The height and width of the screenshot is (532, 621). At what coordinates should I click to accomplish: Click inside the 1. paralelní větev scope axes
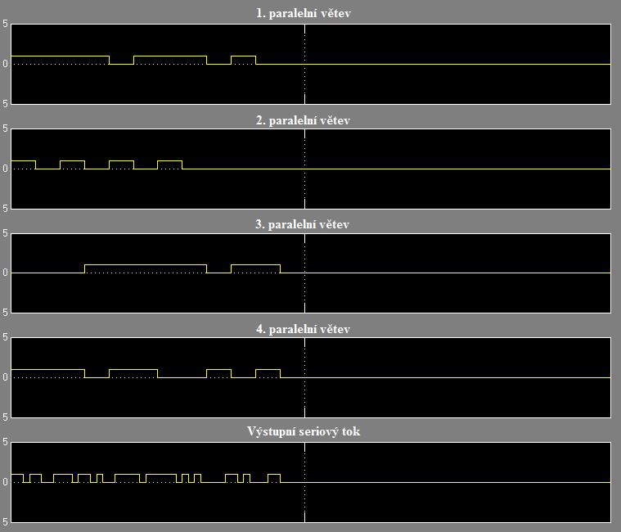pyautogui.click(x=311, y=64)
